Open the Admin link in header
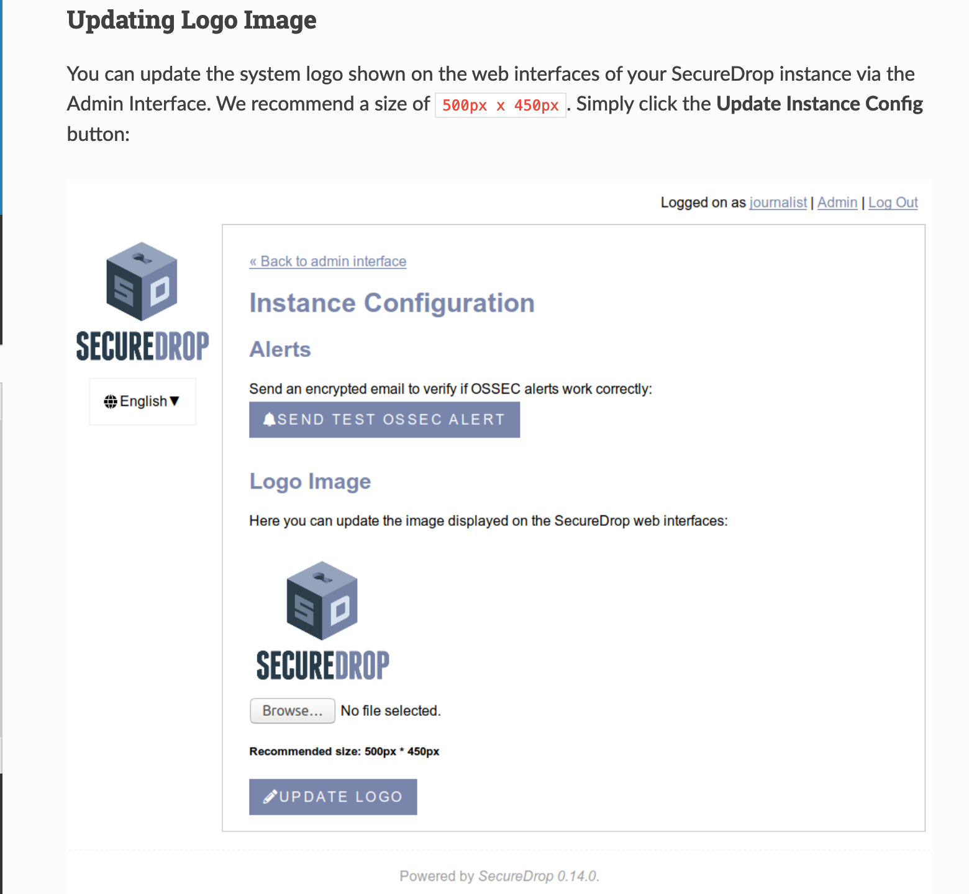This screenshot has width=969, height=894. coord(837,202)
